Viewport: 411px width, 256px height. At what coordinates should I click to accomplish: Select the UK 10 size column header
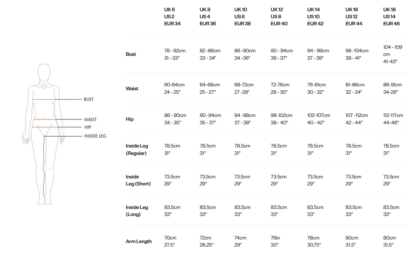[x=243, y=17]
